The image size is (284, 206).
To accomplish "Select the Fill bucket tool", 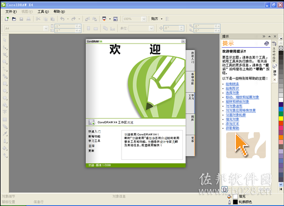I will pos(5,148).
